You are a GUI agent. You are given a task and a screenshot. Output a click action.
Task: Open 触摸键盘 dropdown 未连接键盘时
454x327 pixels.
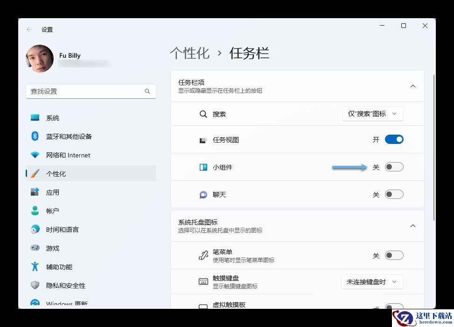pos(372,282)
